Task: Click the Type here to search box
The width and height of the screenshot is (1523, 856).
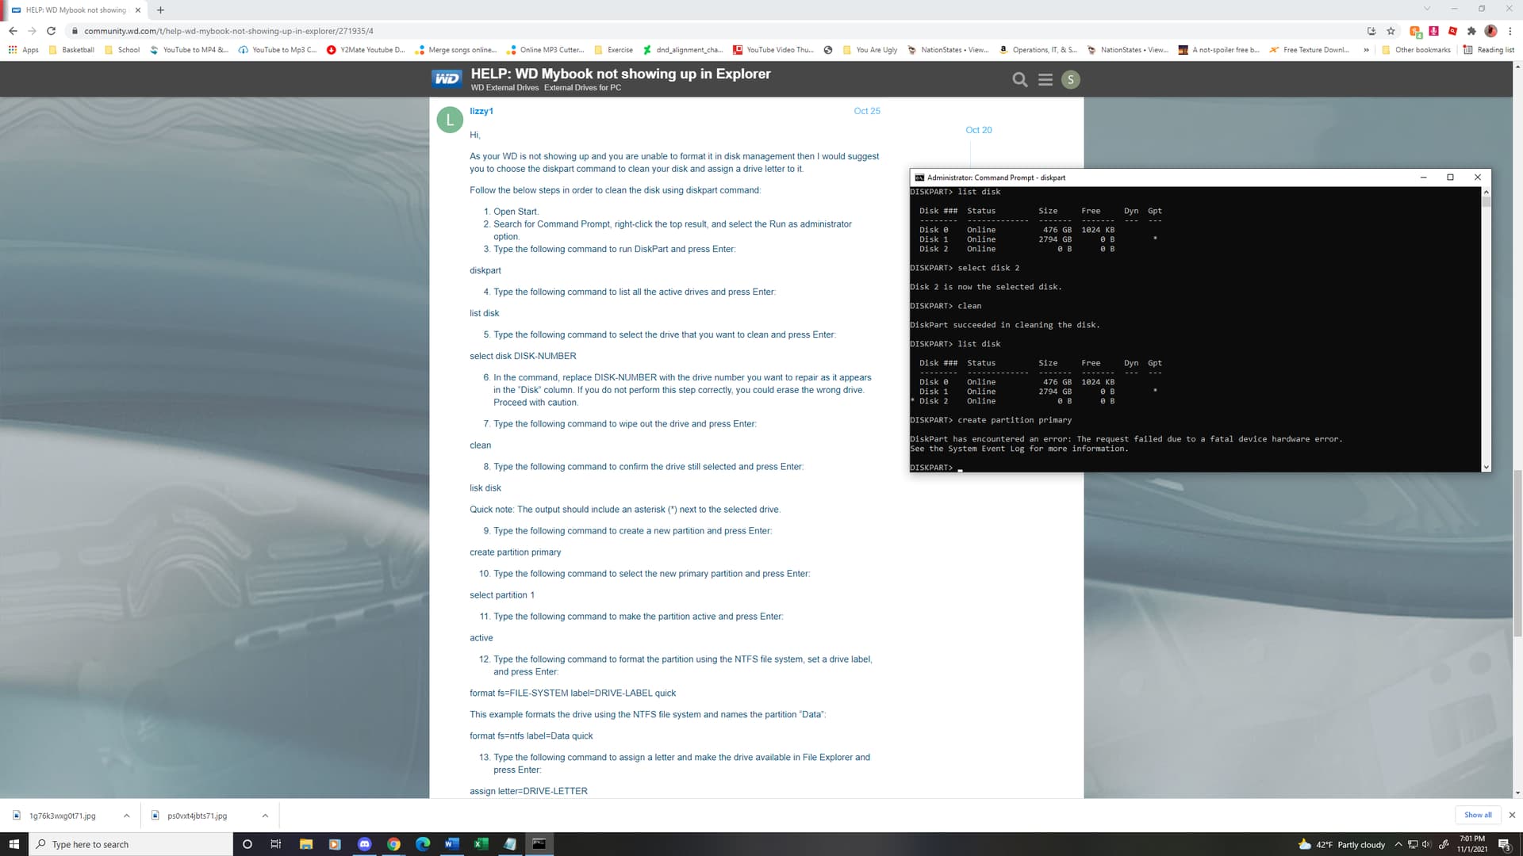Action: pos(131,844)
